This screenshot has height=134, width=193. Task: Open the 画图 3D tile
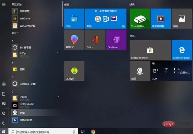[x=74, y=40]
